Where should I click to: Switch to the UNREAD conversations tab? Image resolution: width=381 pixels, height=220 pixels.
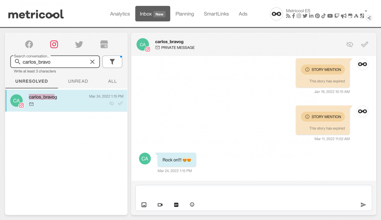click(x=78, y=81)
